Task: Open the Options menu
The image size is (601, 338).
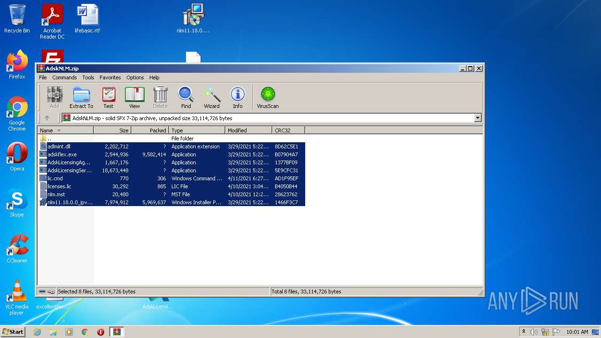Action: [x=135, y=77]
